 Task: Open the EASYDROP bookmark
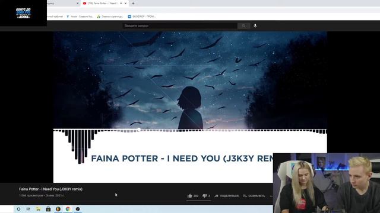[142, 17]
